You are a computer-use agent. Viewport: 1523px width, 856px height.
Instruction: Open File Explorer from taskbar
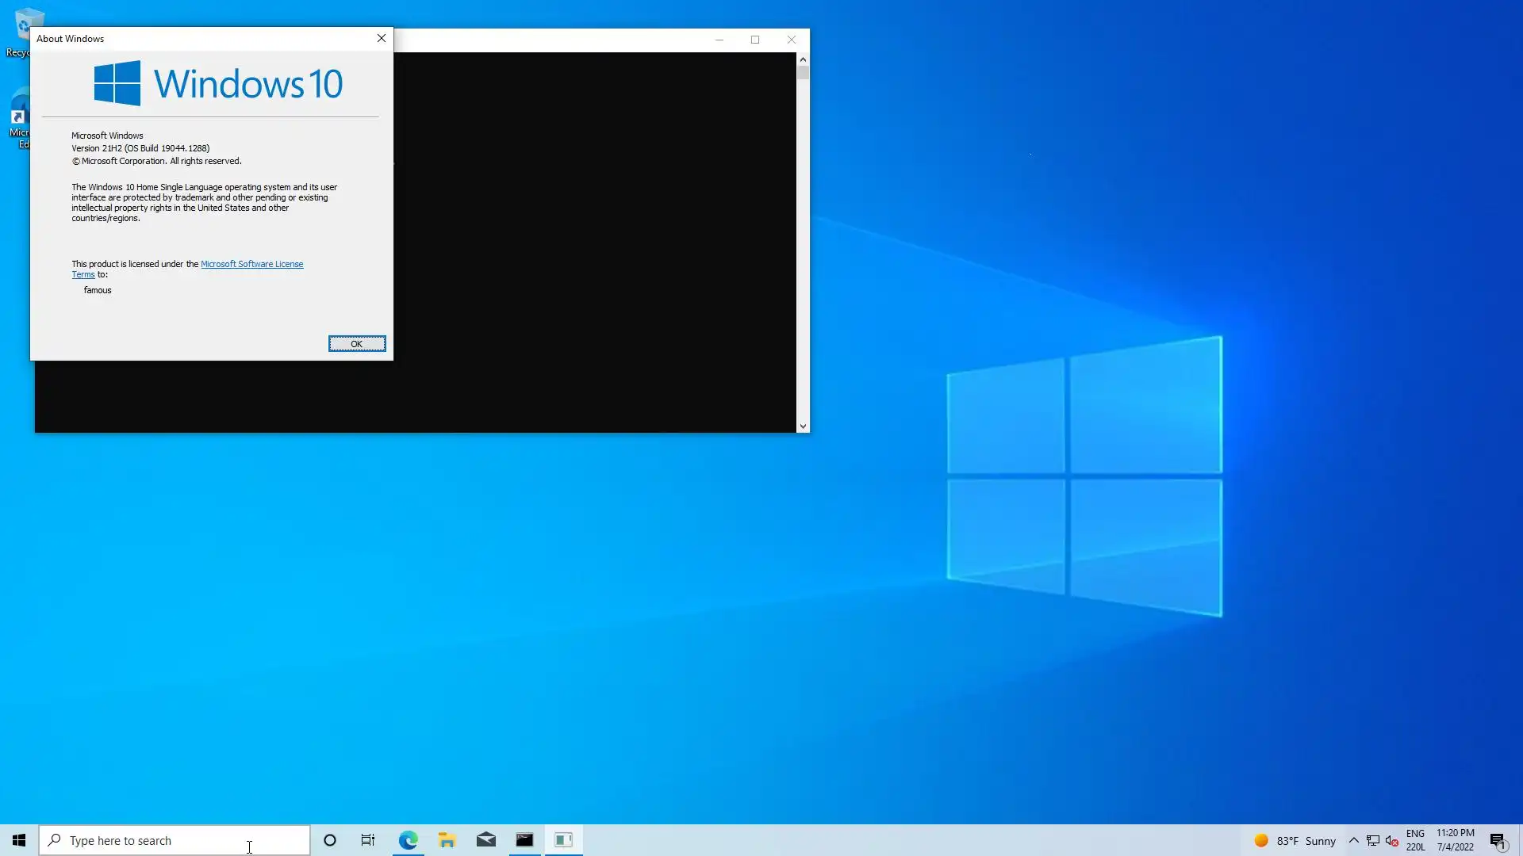[x=447, y=840]
